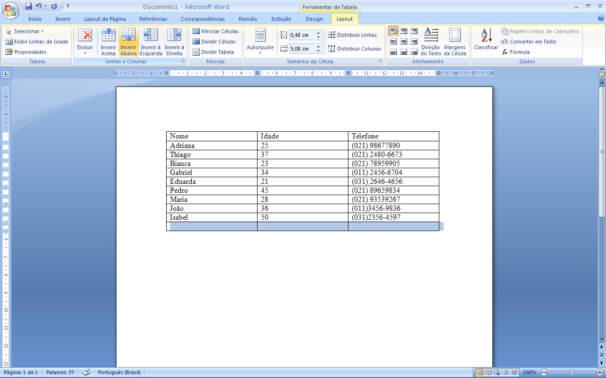
Task: Open the Fórmula dialog
Action: pyautogui.click(x=516, y=52)
